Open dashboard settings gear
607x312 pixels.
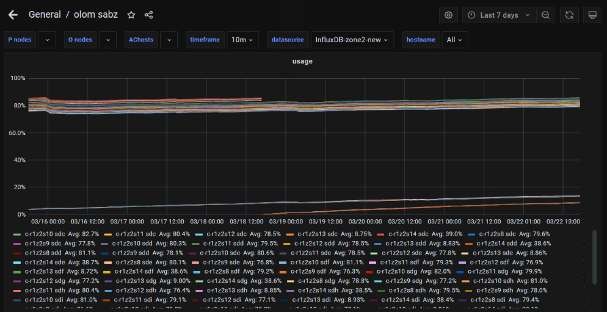point(449,15)
